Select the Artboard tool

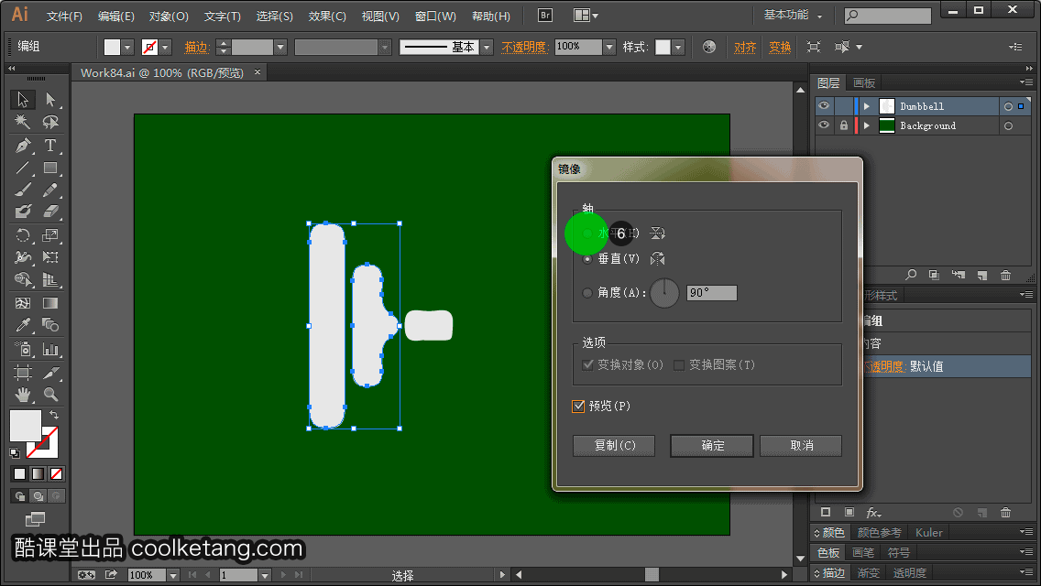point(23,373)
